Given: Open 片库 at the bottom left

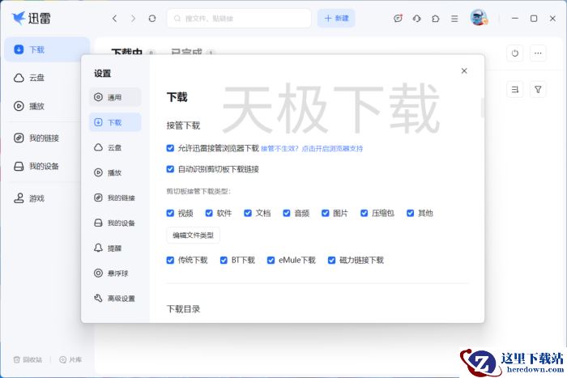Looking at the screenshot, I should pos(70,359).
